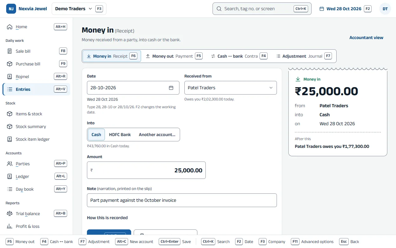Click New account in shortcut bar

134,241
